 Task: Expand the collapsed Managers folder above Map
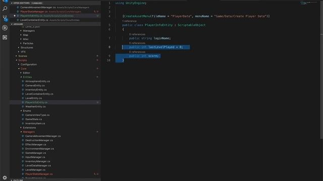click(x=21, y=31)
